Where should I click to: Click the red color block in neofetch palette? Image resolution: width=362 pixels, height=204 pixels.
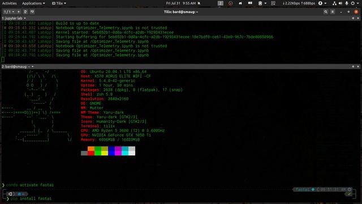(x=91, y=153)
